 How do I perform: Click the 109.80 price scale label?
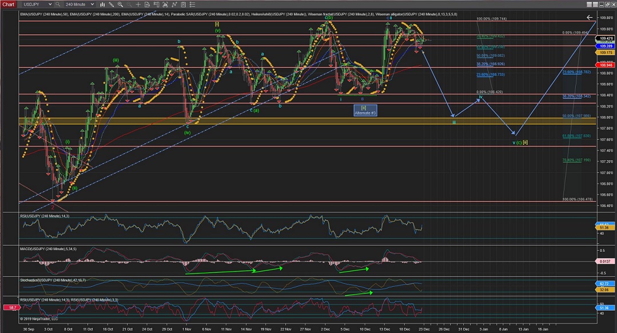click(606, 18)
